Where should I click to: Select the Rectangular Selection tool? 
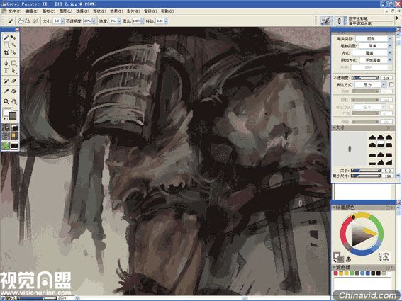click(6, 45)
